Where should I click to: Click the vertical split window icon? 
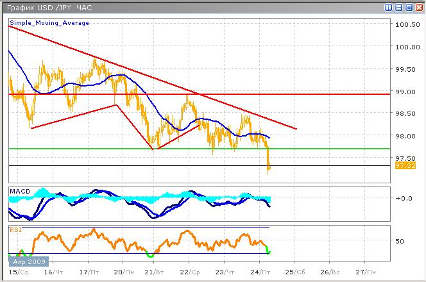[x=389, y=8]
